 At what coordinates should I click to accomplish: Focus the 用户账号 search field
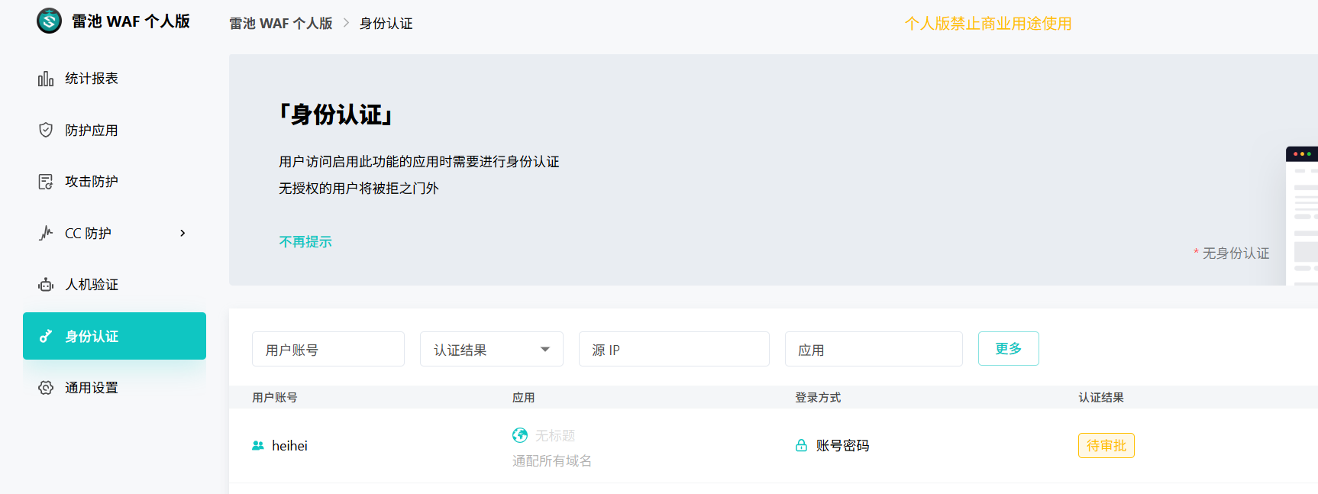tap(328, 349)
